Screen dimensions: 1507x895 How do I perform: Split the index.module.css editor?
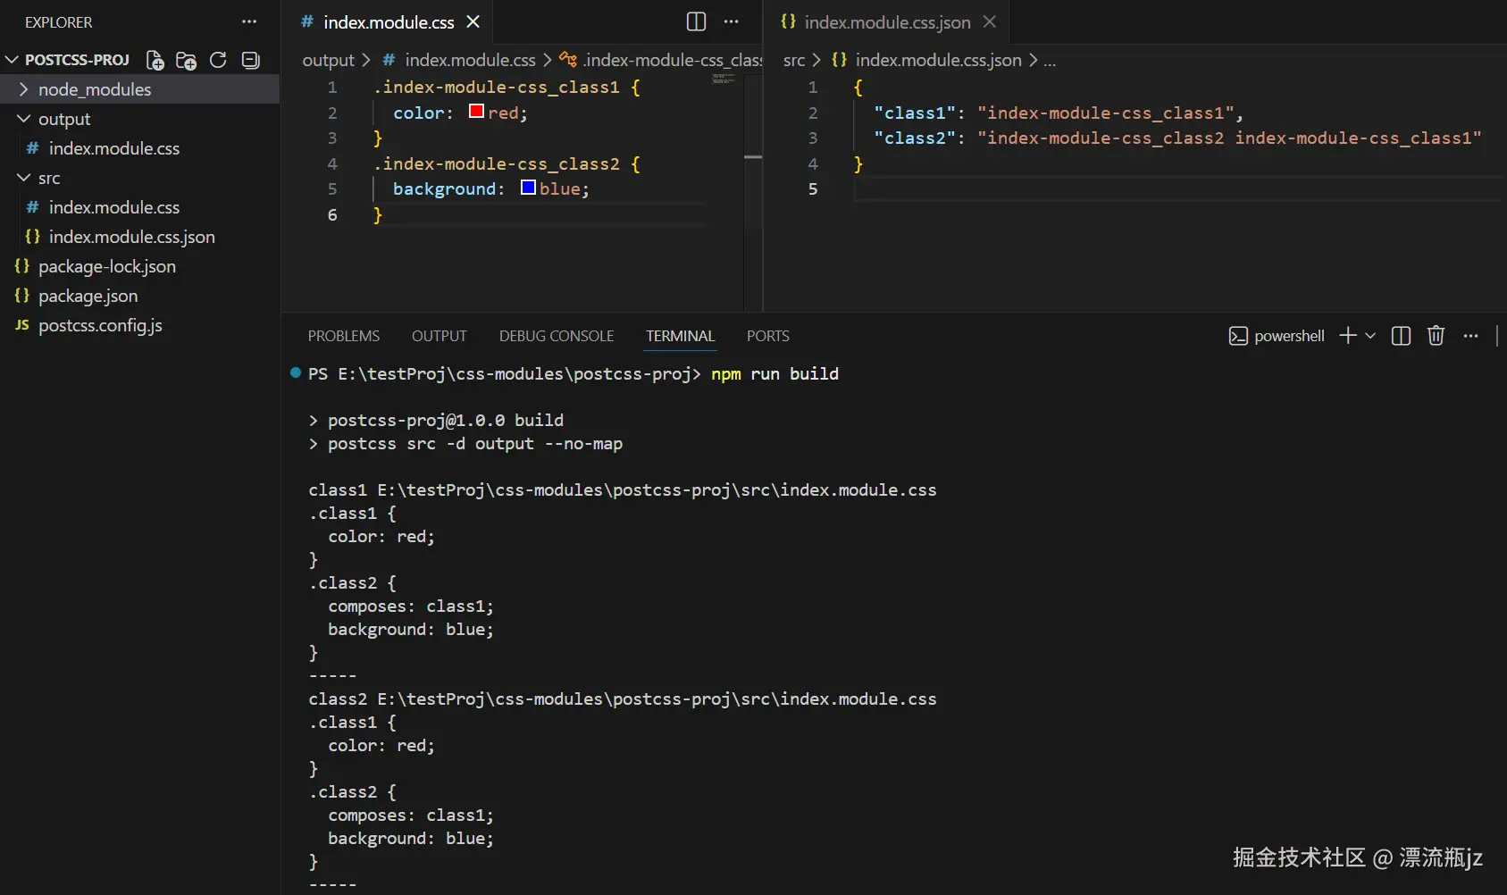point(696,21)
